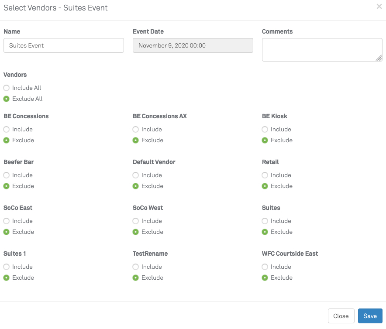This screenshot has width=386, height=329.
Task: Click the Event Date field
Action: 193,45
